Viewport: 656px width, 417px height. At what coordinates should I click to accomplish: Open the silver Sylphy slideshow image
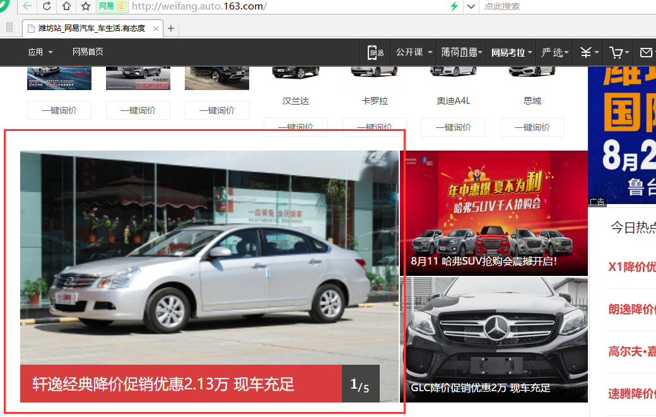[209, 258]
